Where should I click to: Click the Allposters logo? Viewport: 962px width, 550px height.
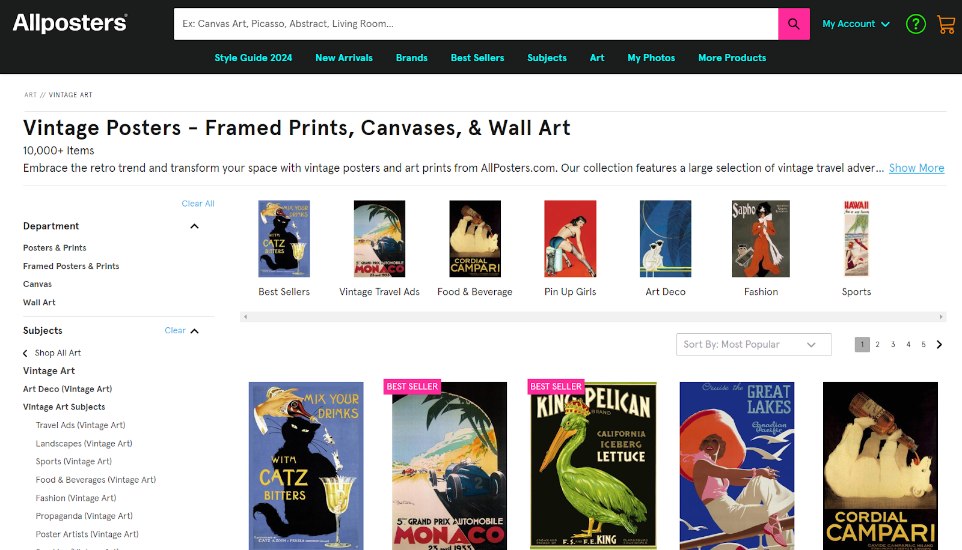(70, 23)
